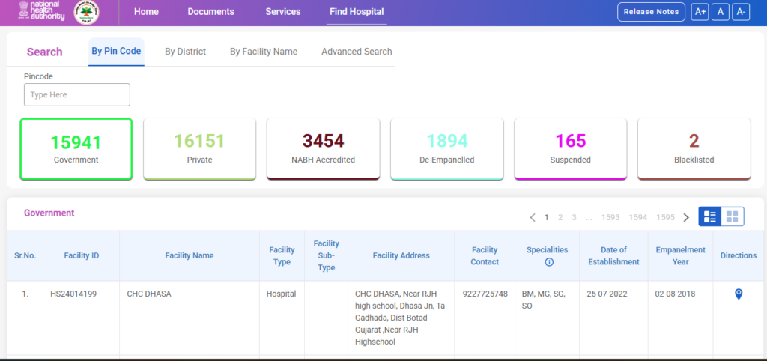Increase font size with A+ button
The height and width of the screenshot is (361, 767).
coord(700,12)
